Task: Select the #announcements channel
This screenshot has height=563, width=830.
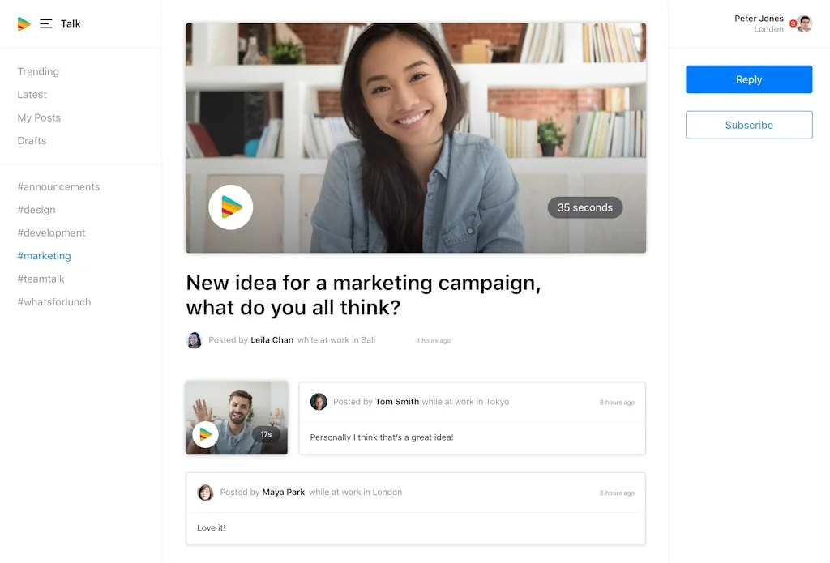Action: pos(58,186)
